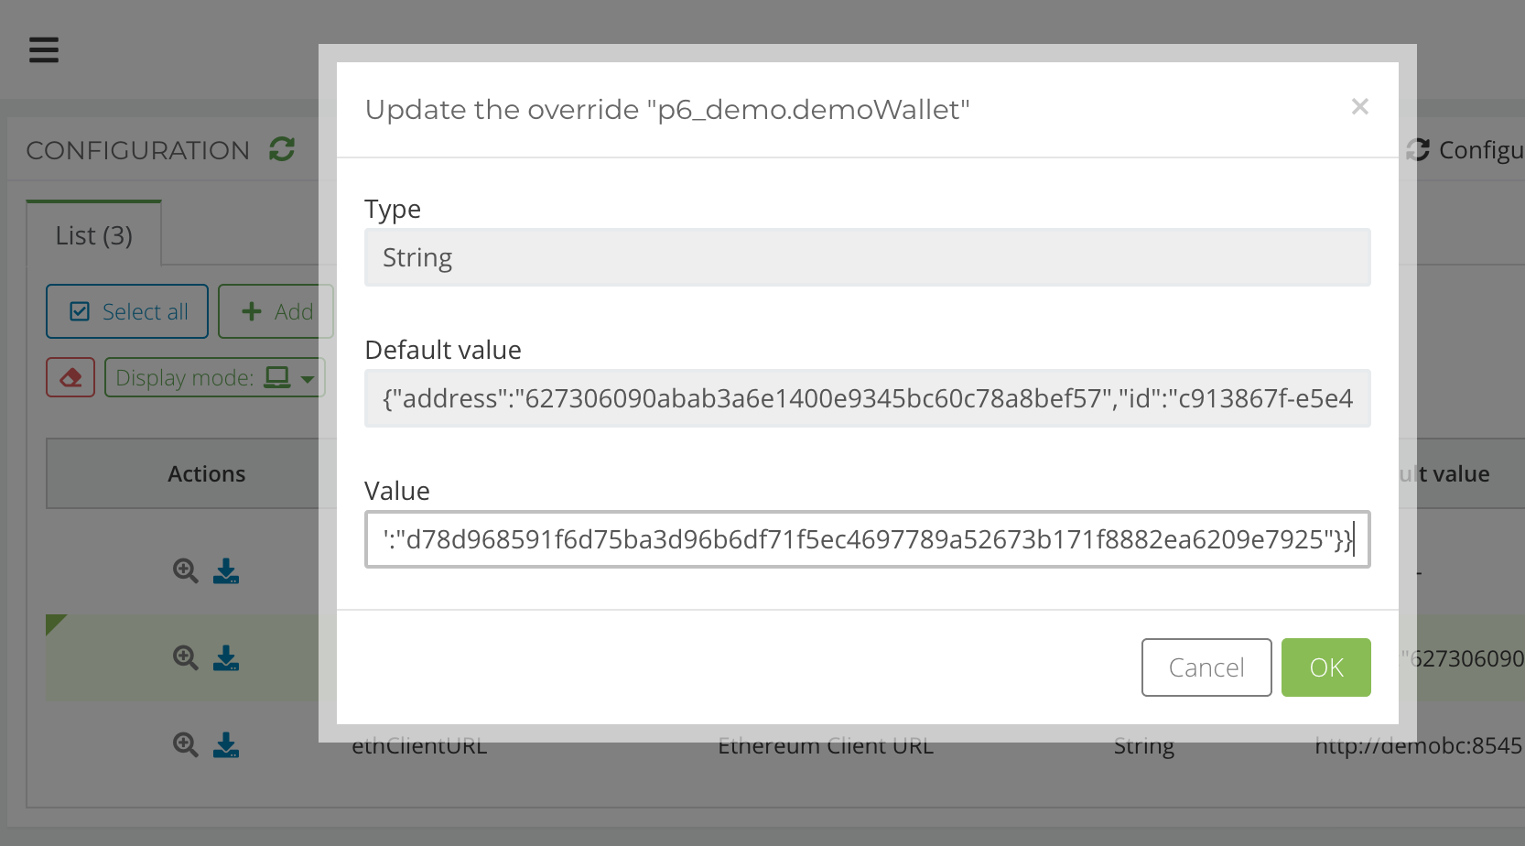1525x846 pixels.
Task: Switch to the List (3) tab
Action: 93,234
